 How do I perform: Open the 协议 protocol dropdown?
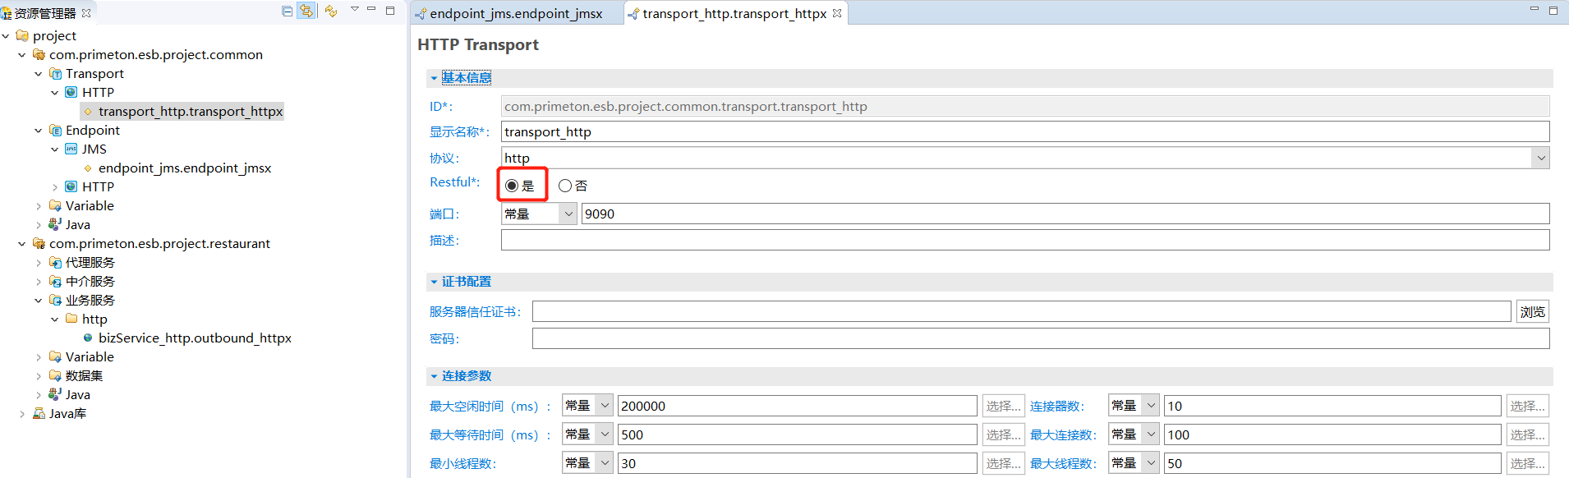click(x=1540, y=158)
